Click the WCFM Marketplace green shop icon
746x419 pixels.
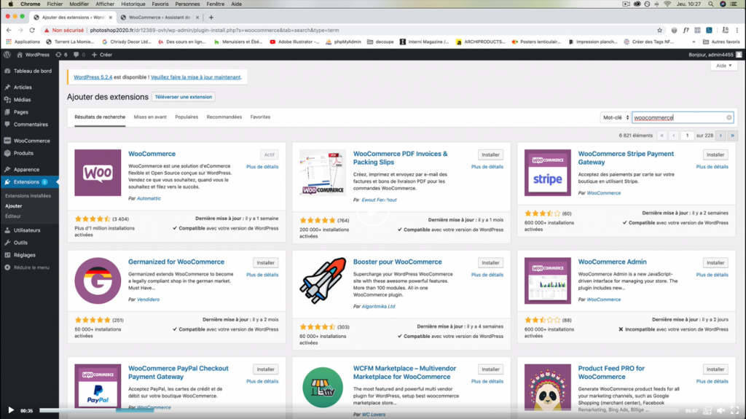tap(323, 387)
